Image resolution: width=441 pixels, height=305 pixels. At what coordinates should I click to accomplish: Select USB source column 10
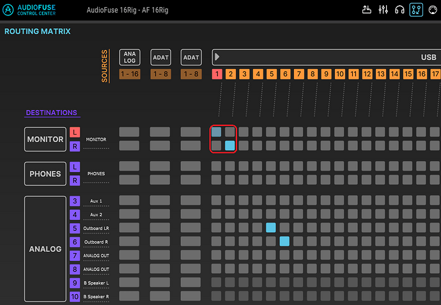point(340,74)
